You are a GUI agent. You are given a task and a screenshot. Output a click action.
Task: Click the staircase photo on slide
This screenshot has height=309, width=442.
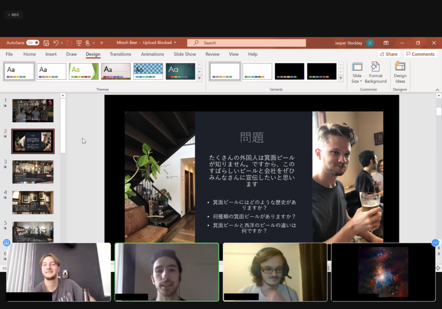click(160, 177)
